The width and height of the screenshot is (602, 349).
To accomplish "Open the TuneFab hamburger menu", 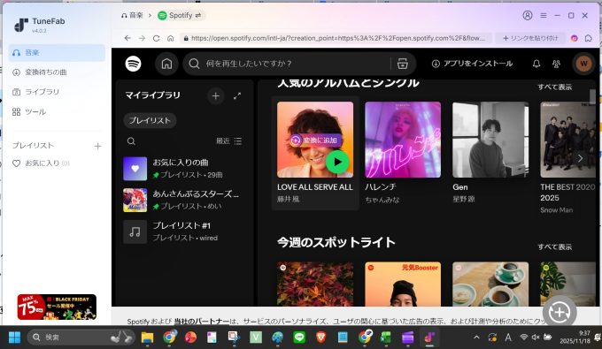I will (x=544, y=15).
